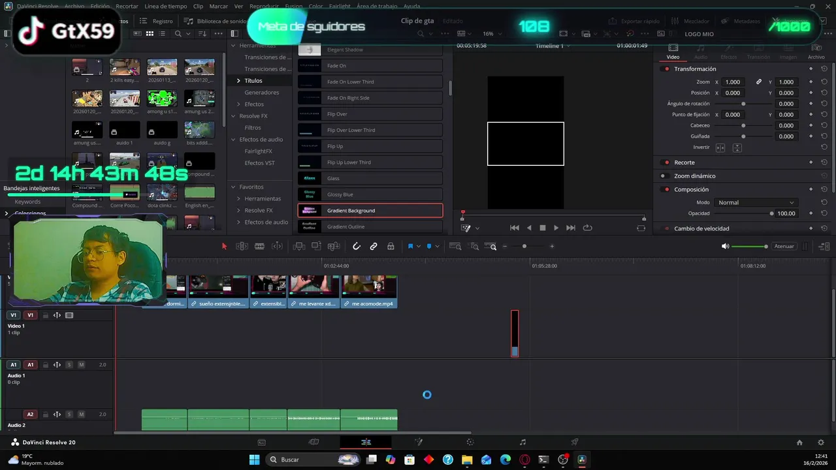The height and width of the screenshot is (470, 836).
Task: Click the full extent zoom icon
Action: 455,246
